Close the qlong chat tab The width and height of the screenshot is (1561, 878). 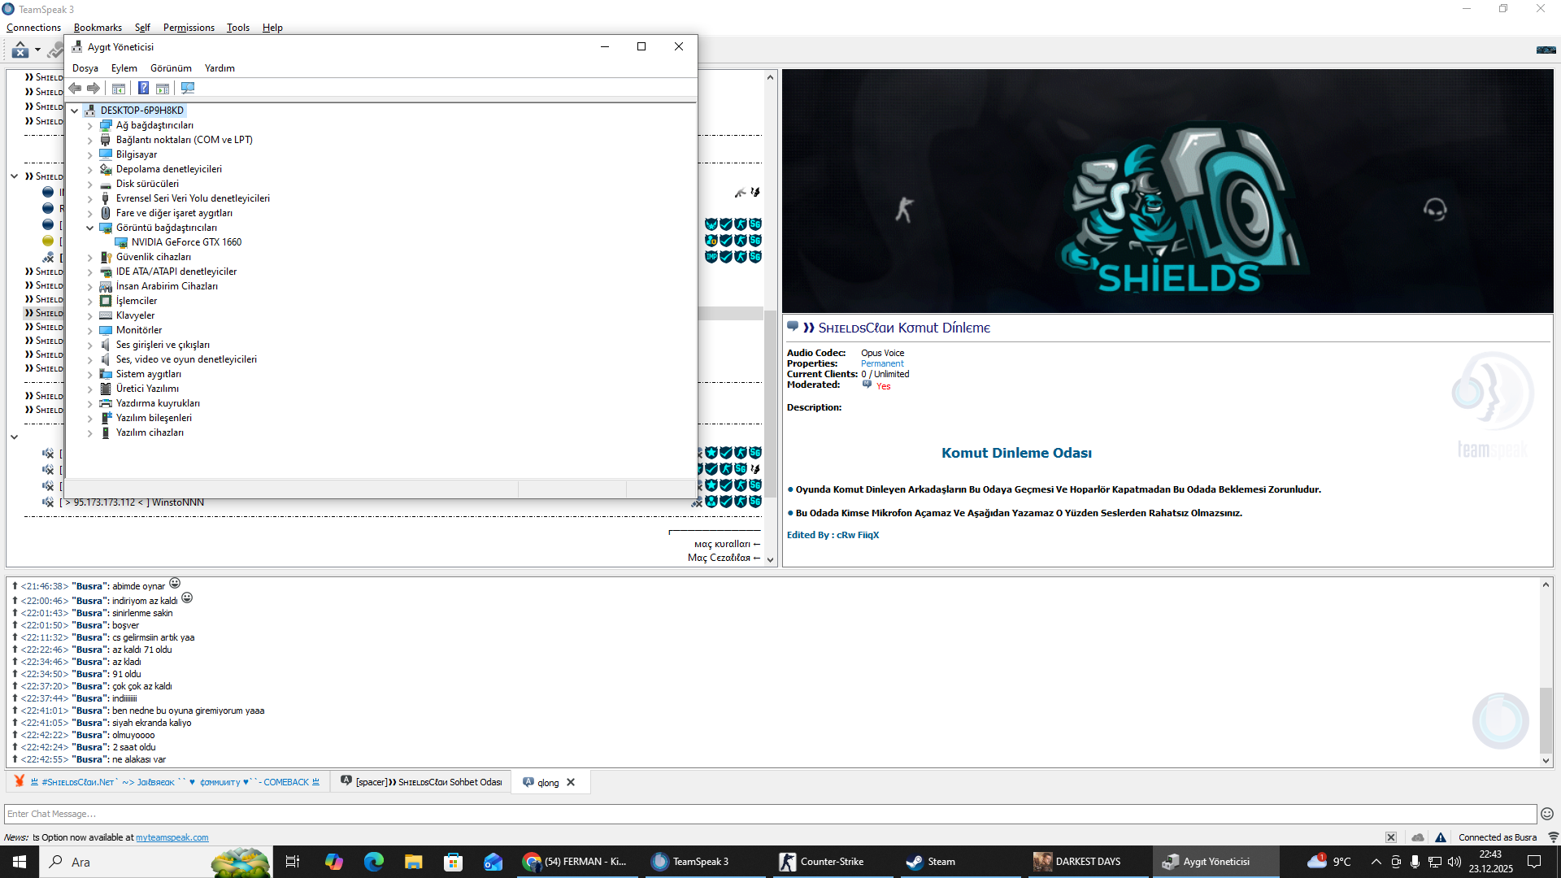(x=571, y=782)
